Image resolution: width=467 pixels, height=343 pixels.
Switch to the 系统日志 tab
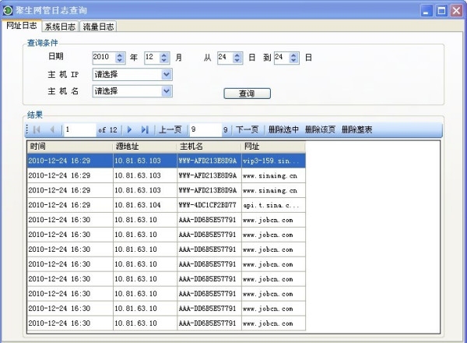pos(60,27)
